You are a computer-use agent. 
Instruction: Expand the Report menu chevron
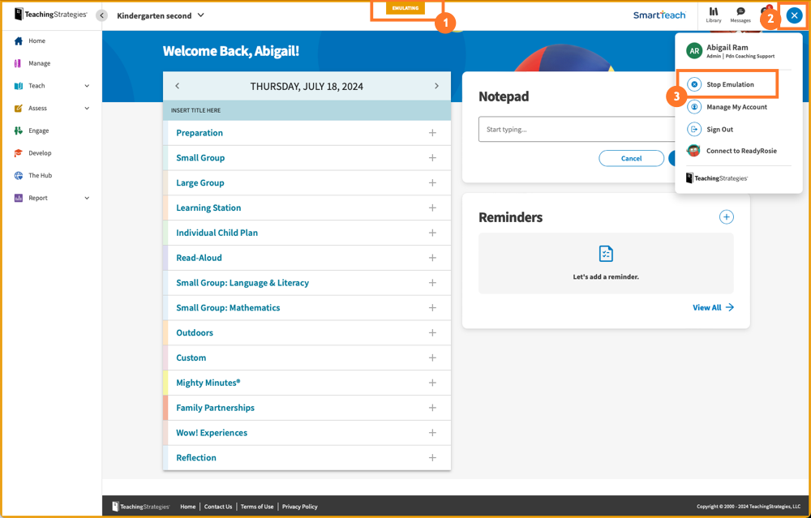(x=85, y=198)
